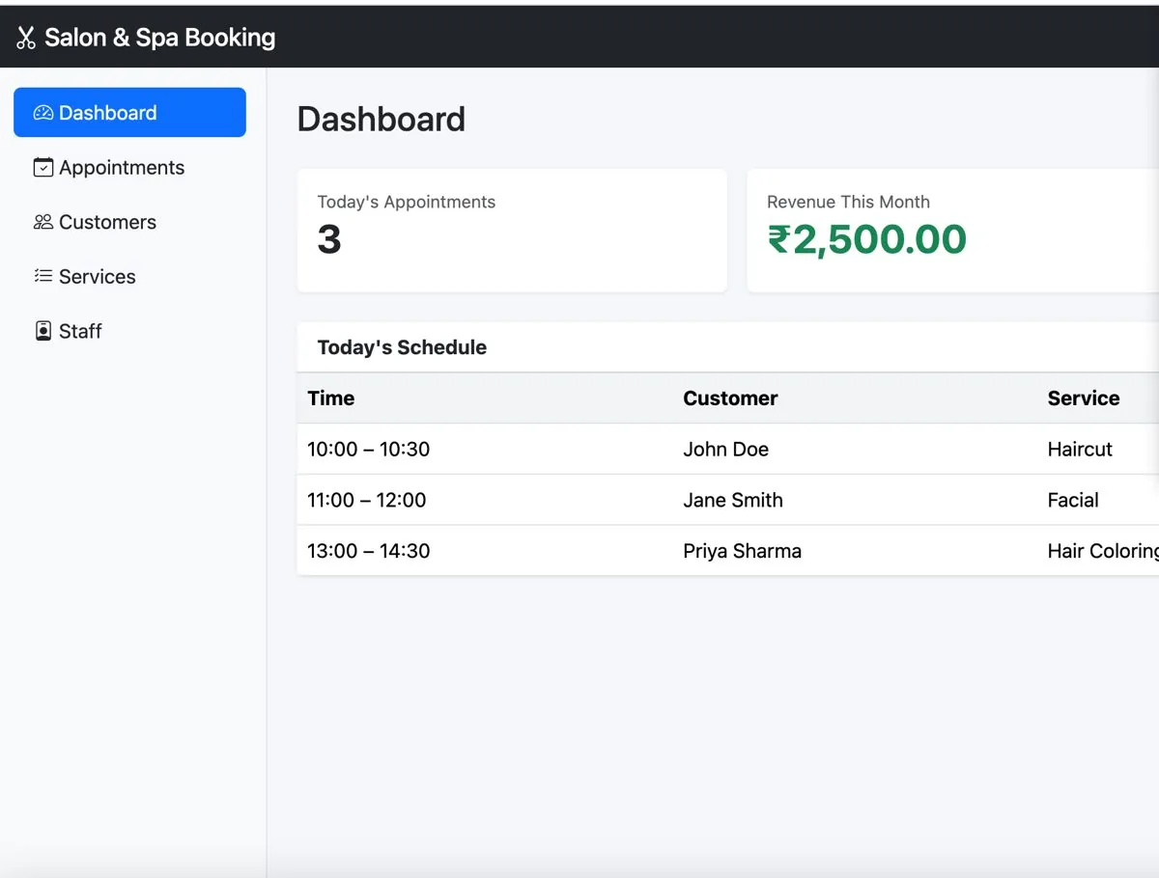Click the Facial service cell

[1073, 500]
